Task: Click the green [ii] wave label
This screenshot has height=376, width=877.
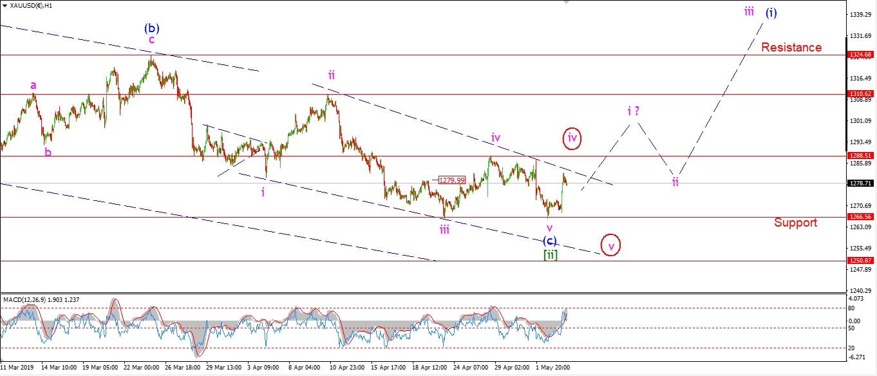Action: point(550,254)
